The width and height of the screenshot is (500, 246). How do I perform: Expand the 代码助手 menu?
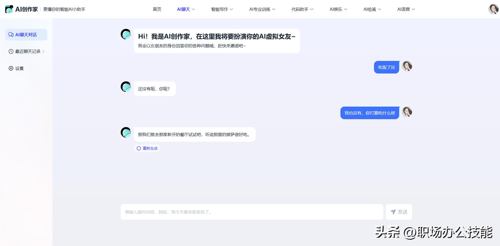302,9
